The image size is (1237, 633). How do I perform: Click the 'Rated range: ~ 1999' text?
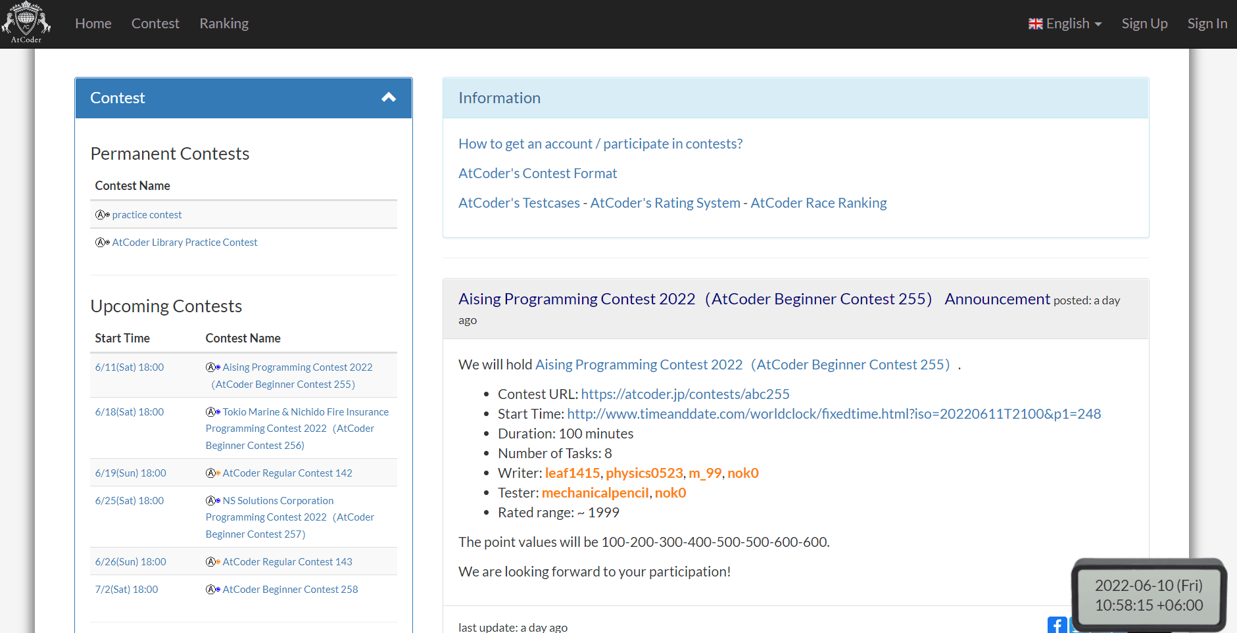pos(558,513)
